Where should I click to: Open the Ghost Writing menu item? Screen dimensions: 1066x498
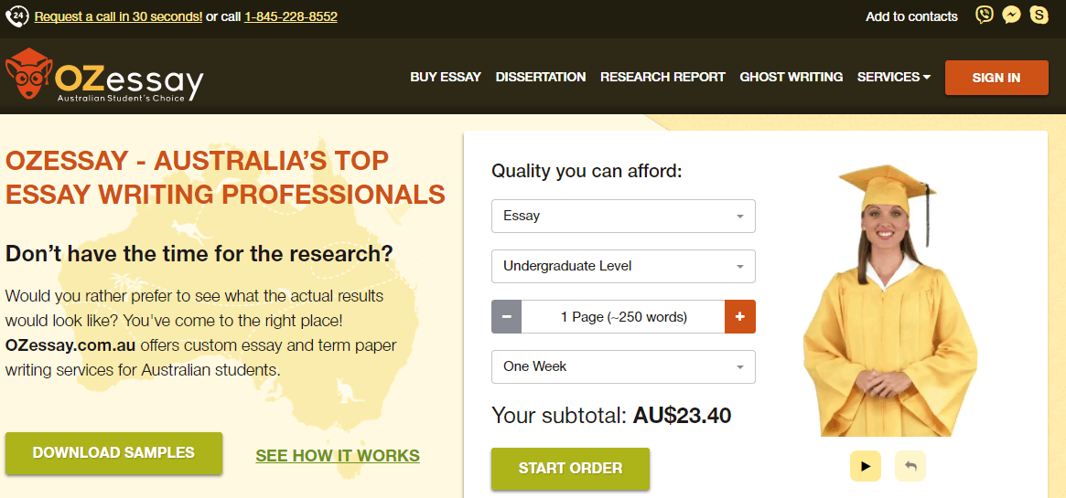pos(791,78)
